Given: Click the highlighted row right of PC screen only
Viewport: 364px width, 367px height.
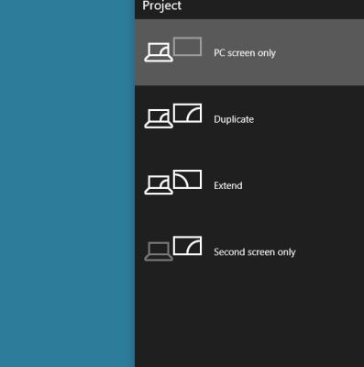Looking at the screenshot, I should [x=319, y=52].
